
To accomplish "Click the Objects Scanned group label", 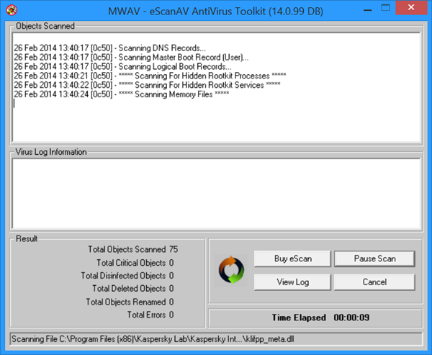I will tap(45, 26).
